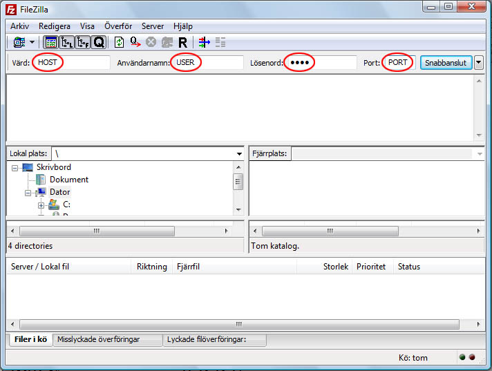The image size is (492, 371).
Task: Open the Arkiv menu
Action: click(19, 26)
